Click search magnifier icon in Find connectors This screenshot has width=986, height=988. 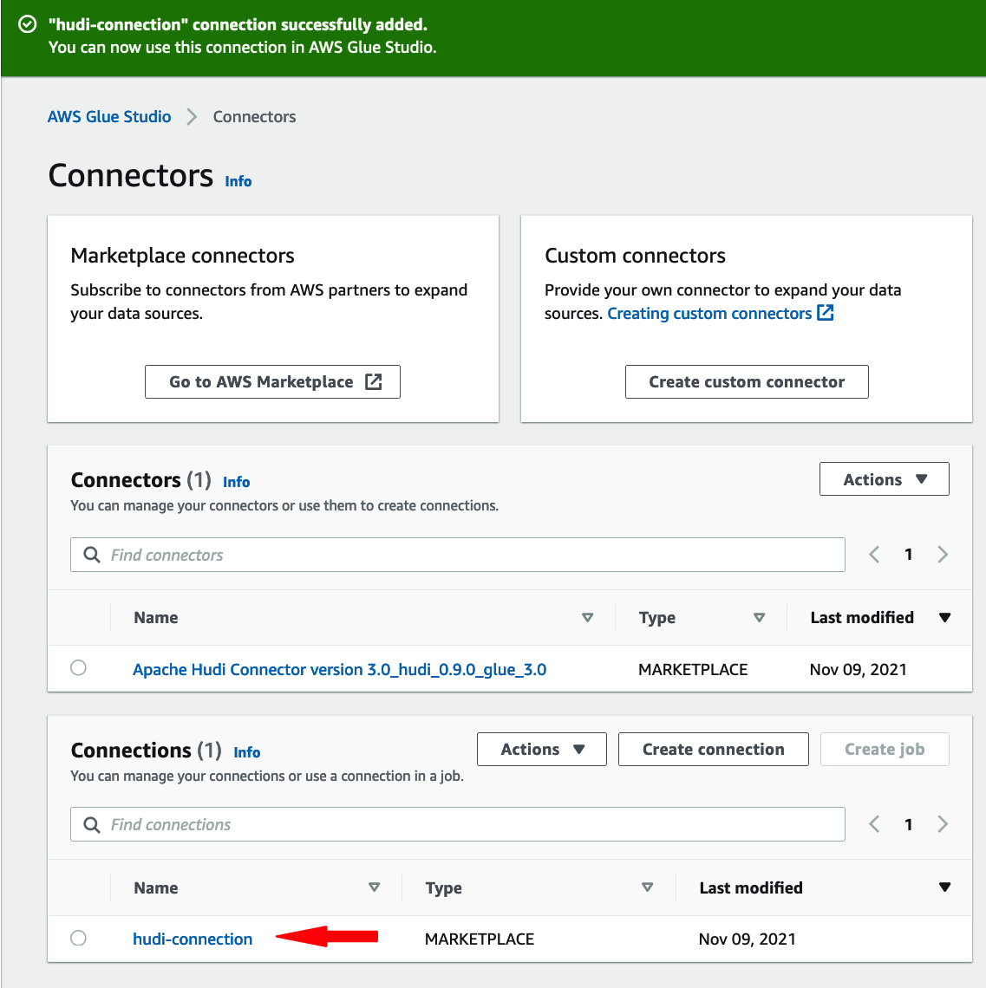(x=92, y=555)
